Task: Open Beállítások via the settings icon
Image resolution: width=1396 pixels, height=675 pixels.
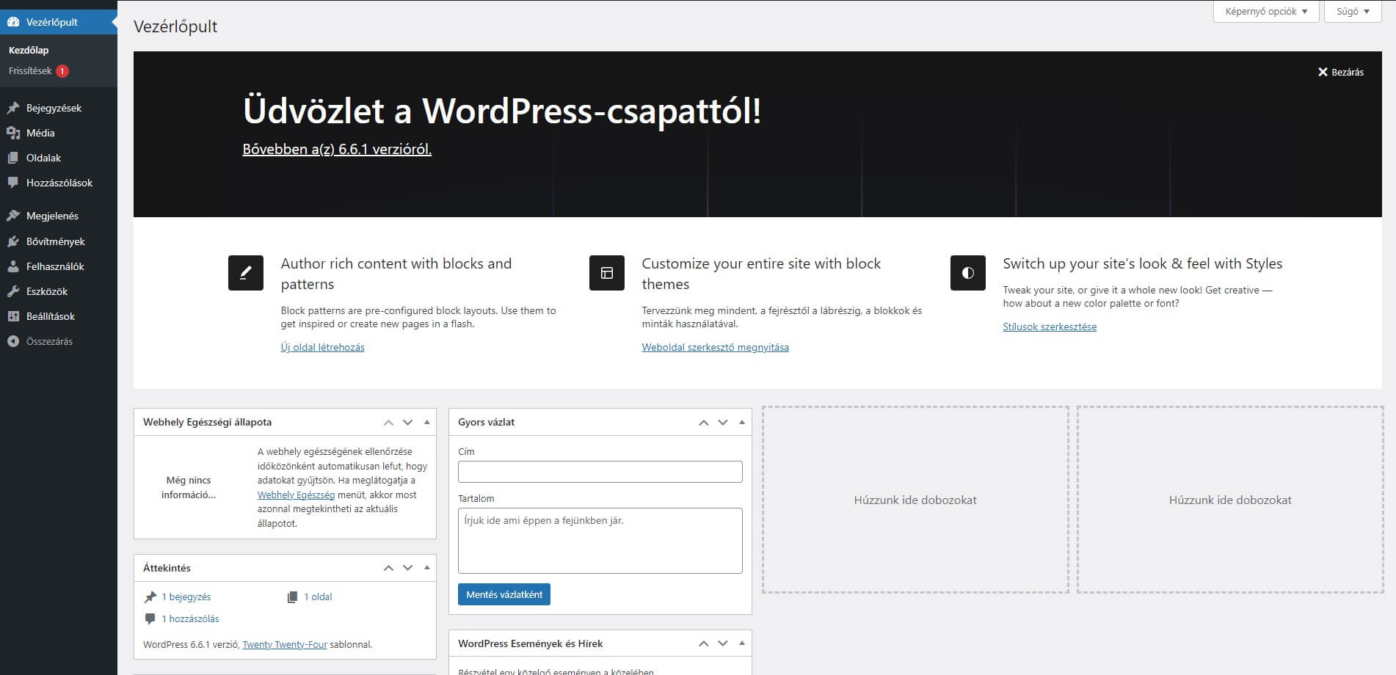Action: point(13,316)
